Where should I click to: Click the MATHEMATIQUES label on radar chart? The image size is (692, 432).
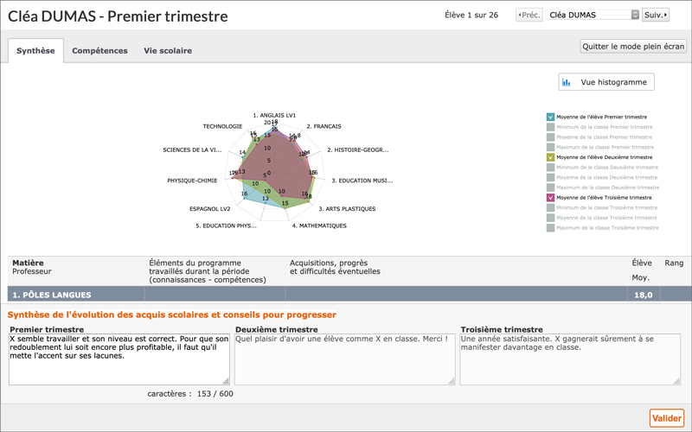pos(318,226)
